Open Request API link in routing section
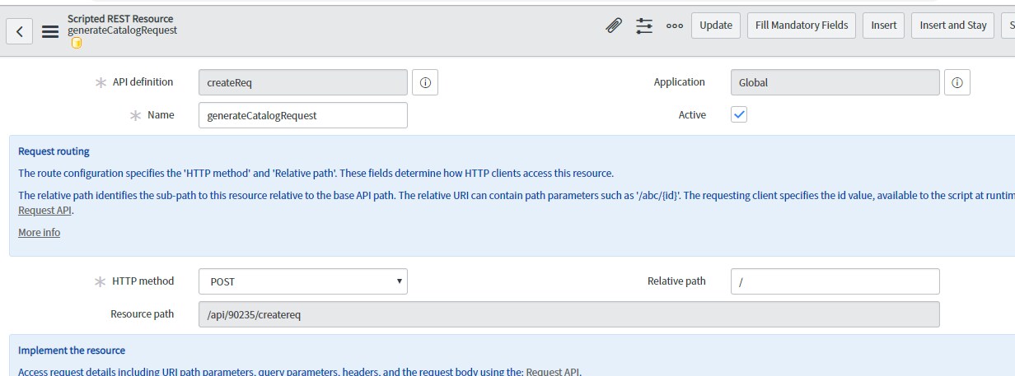Image resolution: width=1015 pixels, height=376 pixels. 44,211
